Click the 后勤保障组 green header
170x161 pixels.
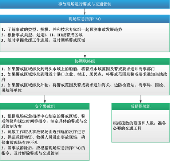(x=141, y=106)
